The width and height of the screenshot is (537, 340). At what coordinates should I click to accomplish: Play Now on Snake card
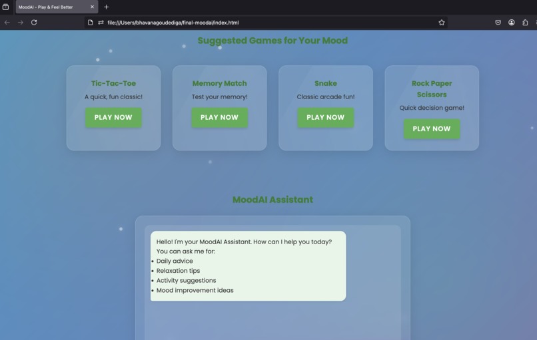326,117
